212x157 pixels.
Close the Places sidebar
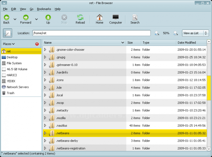pyautogui.click(x=37, y=44)
